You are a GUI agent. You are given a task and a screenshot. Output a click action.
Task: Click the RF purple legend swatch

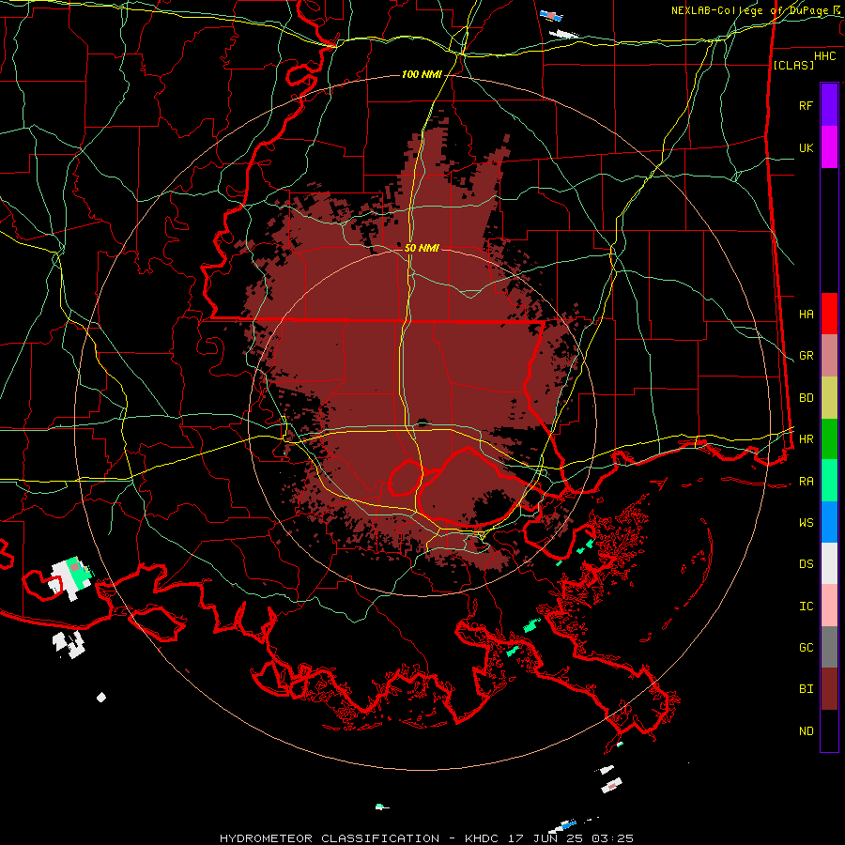829,104
